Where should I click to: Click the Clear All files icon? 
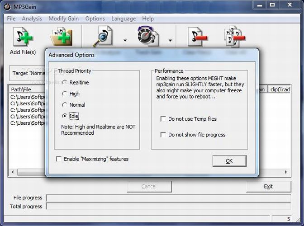point(234,37)
